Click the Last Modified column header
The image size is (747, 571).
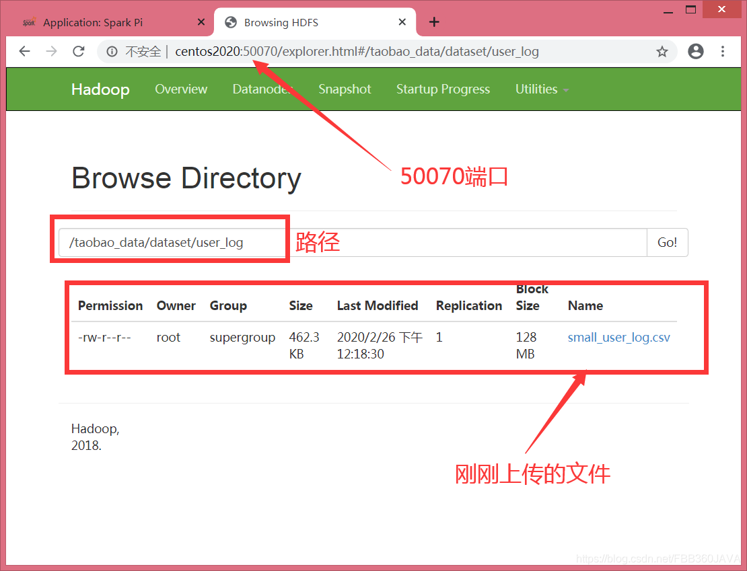click(378, 306)
